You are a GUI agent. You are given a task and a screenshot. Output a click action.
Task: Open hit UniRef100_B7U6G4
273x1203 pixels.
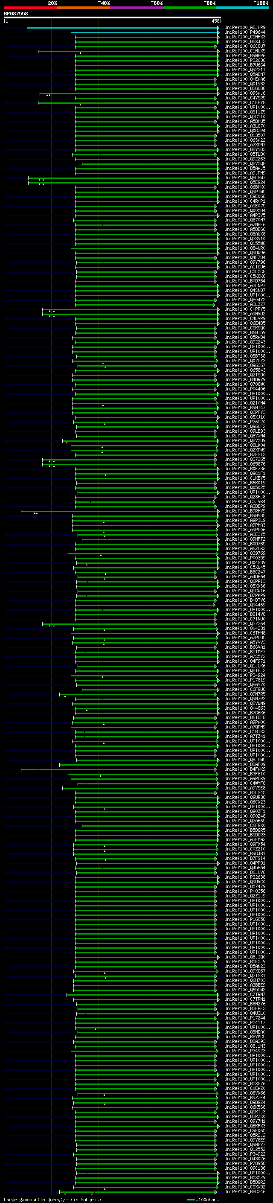245,65
